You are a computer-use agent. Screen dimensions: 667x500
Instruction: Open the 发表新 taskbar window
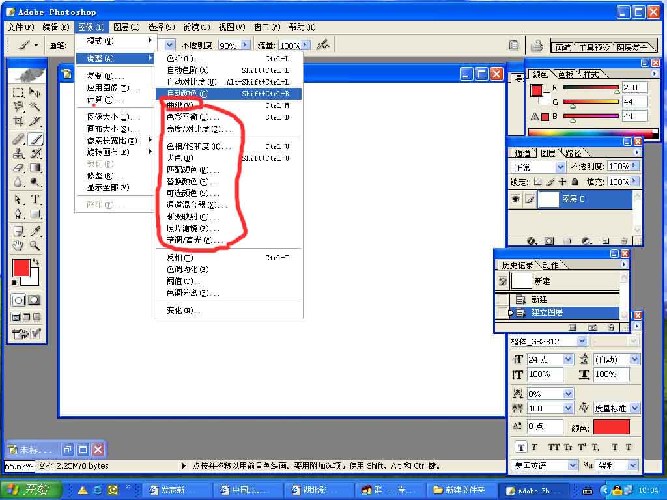tap(175, 490)
